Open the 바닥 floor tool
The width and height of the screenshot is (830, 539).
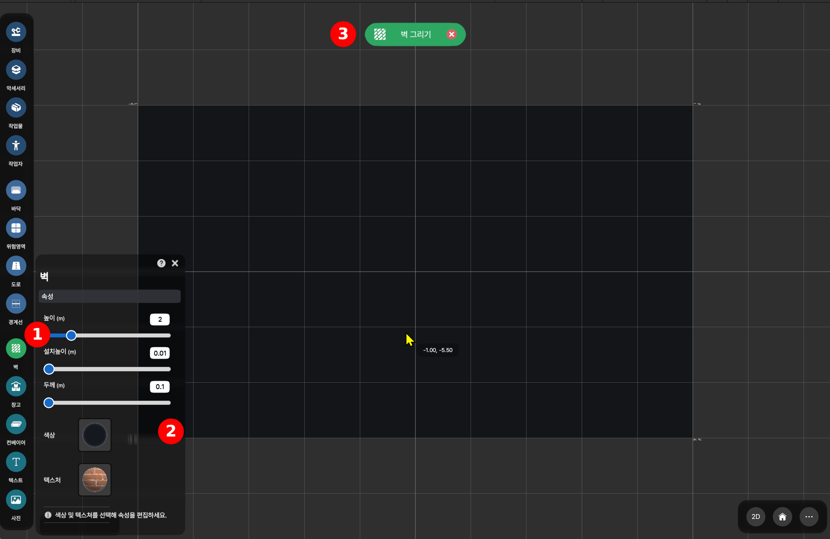16,190
